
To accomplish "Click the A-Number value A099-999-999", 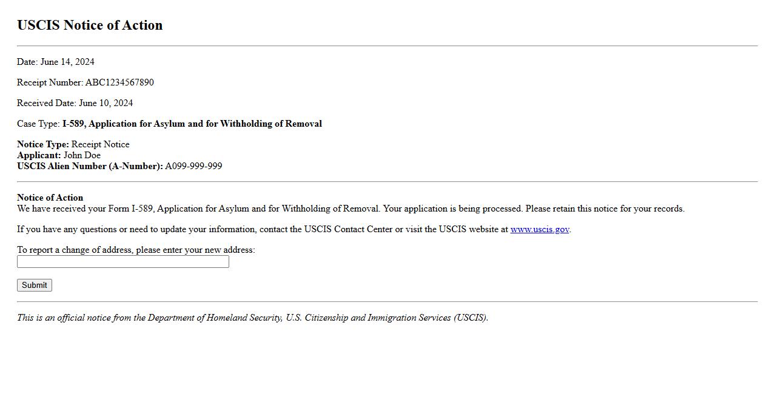I will click(x=193, y=166).
